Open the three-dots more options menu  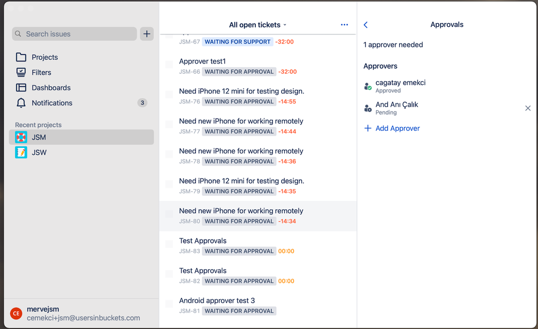(345, 25)
